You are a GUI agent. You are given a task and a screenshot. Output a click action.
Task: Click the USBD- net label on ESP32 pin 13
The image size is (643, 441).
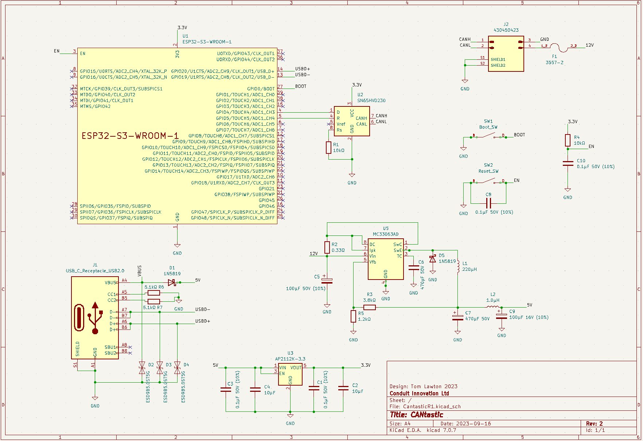pos(303,74)
